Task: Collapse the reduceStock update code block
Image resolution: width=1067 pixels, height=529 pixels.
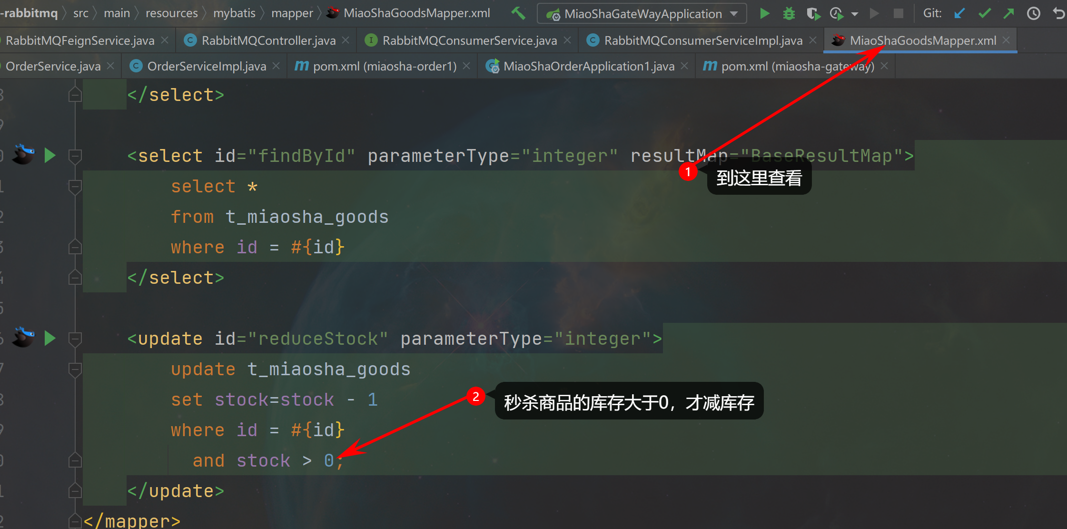Action: (x=75, y=338)
